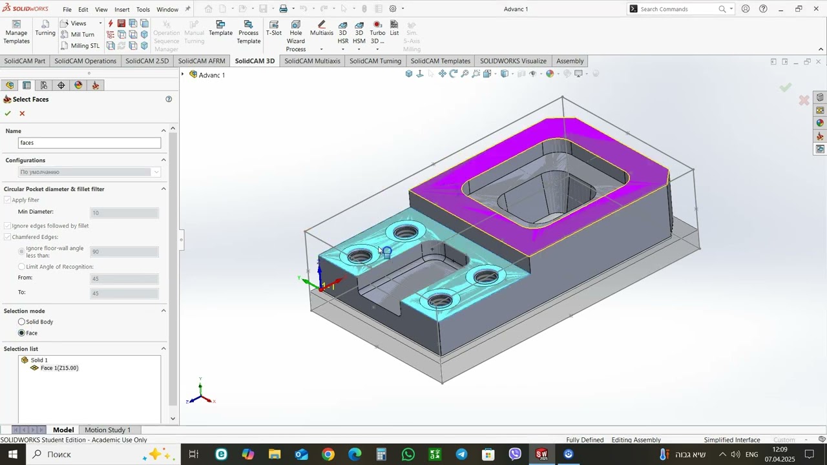The height and width of the screenshot is (465, 827).
Task: Choose Solid Body selection mode
Action: point(22,322)
